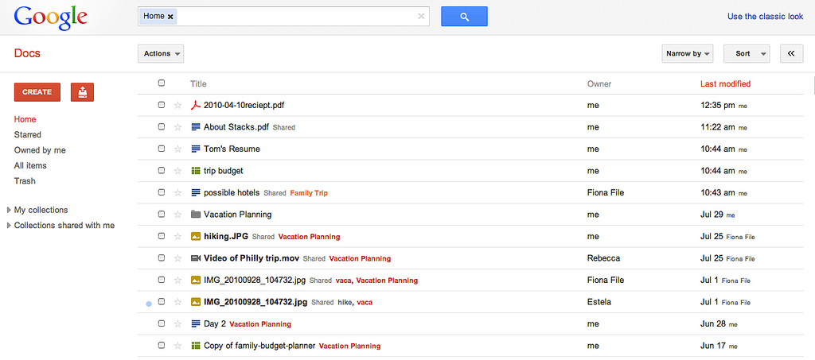Open the Narrow by dropdown
The image size is (815, 360).
click(x=687, y=53)
